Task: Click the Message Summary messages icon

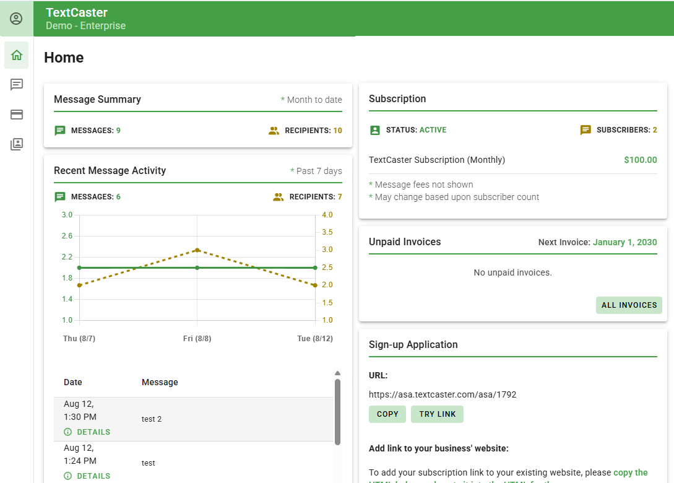Action: click(60, 130)
